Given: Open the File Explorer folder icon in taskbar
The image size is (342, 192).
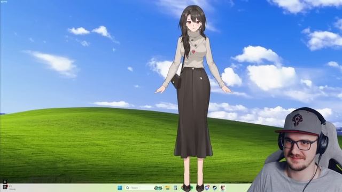Looking at the screenshot, I should (167, 188).
